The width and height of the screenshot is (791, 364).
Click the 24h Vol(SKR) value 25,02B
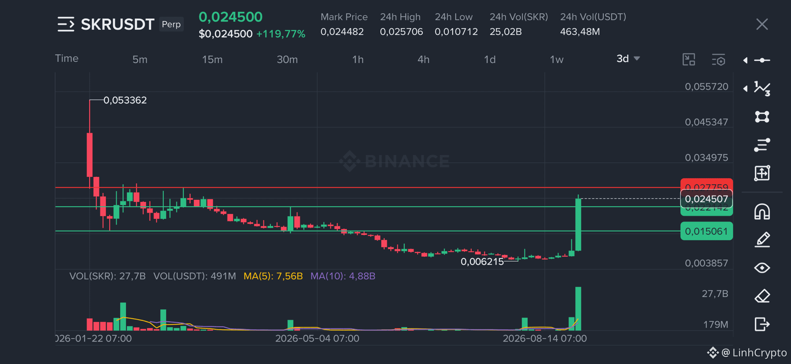tap(506, 32)
